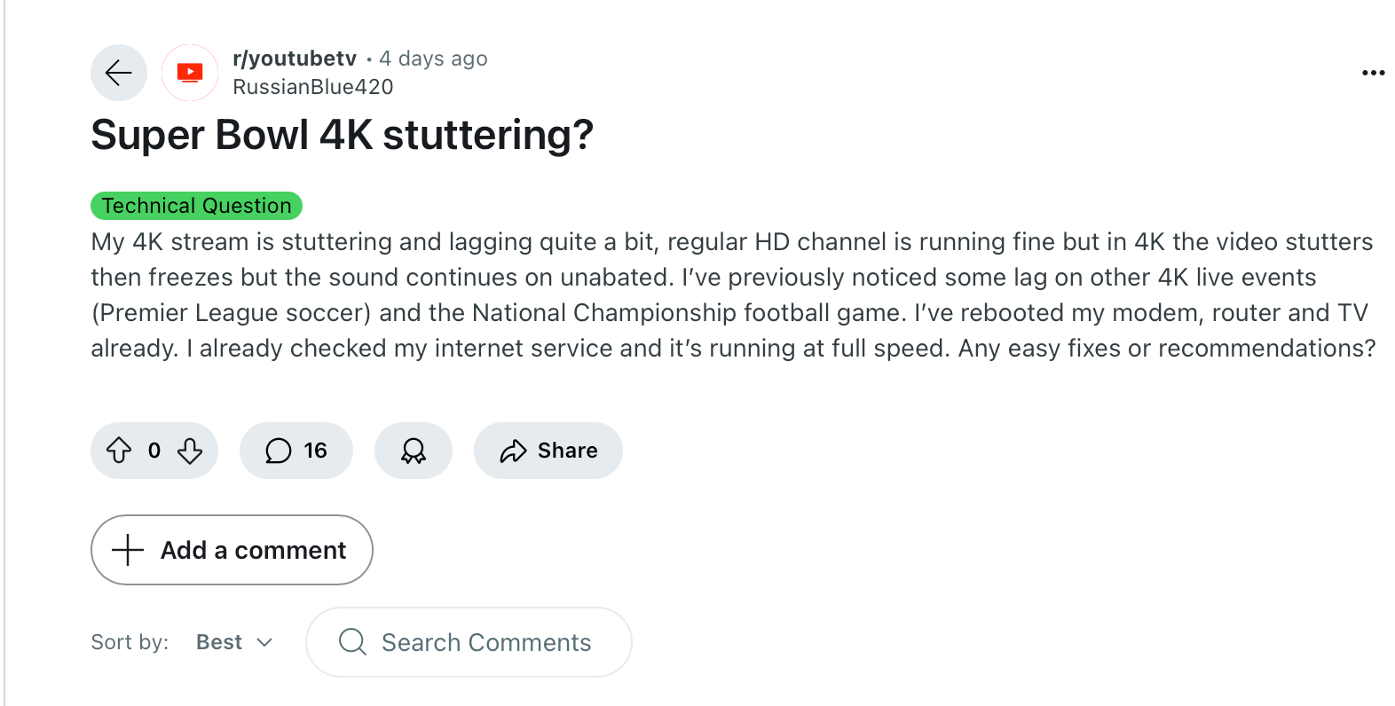This screenshot has width=1395, height=706.
Task: Visit the r/youtubetv subreddit link
Action: click(x=295, y=59)
